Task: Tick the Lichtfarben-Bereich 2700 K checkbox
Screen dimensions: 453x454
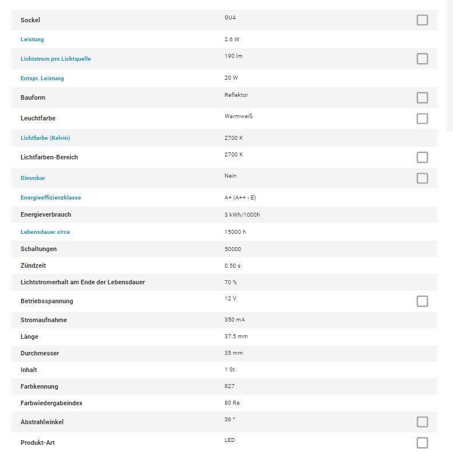Action: [x=422, y=157]
